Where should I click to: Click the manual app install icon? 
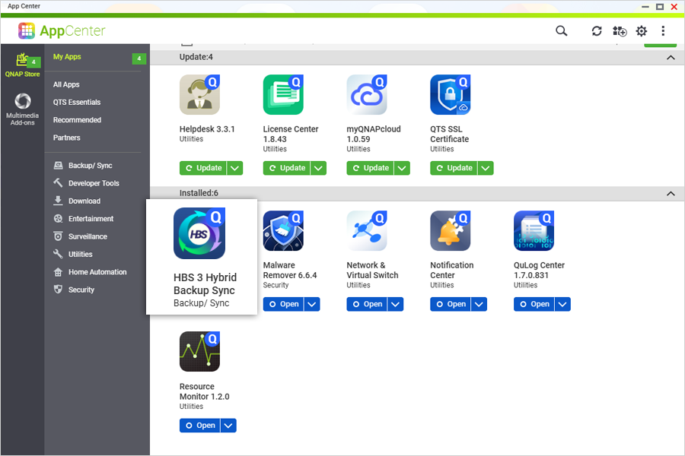[619, 31]
